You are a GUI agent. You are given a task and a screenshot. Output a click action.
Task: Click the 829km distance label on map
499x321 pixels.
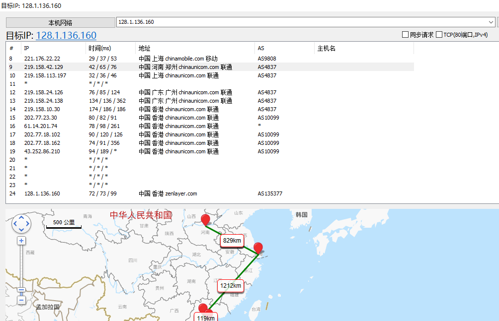point(232,241)
